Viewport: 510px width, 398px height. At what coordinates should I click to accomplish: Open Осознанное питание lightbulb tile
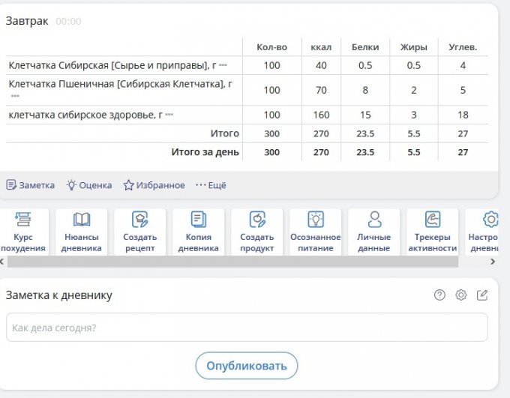pyautogui.click(x=316, y=232)
